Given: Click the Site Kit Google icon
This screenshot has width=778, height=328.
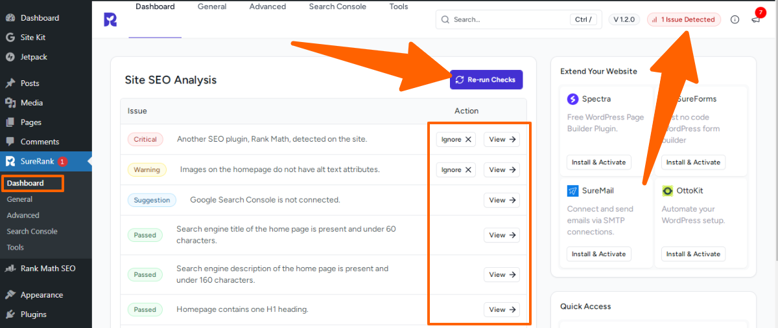Looking at the screenshot, I should coord(10,38).
